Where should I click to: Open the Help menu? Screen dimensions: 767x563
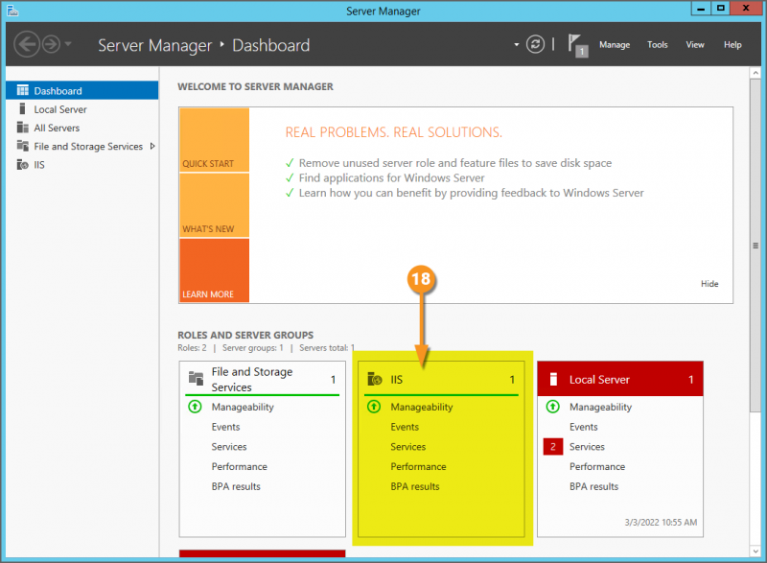click(732, 44)
